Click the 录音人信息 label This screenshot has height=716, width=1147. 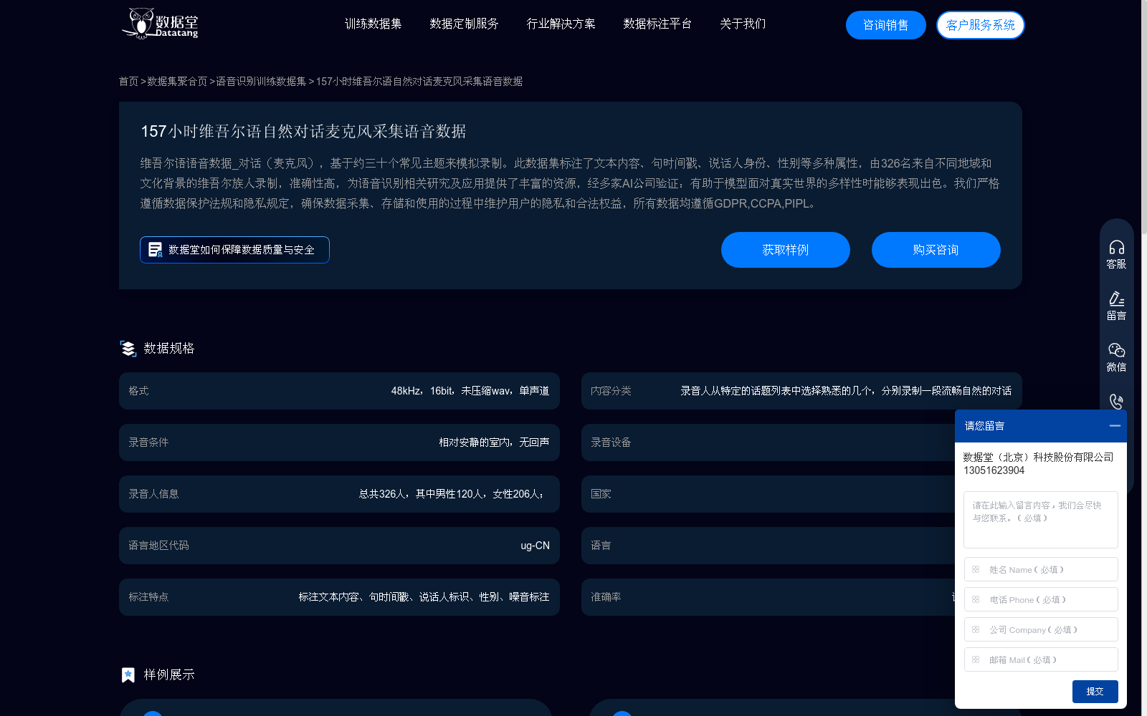[x=153, y=494]
